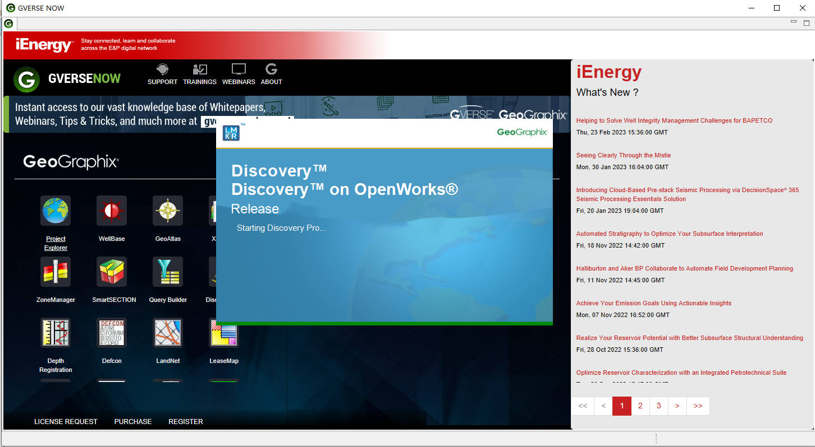Advance to the next news page
The height and width of the screenshot is (447, 815).
pyautogui.click(x=677, y=406)
